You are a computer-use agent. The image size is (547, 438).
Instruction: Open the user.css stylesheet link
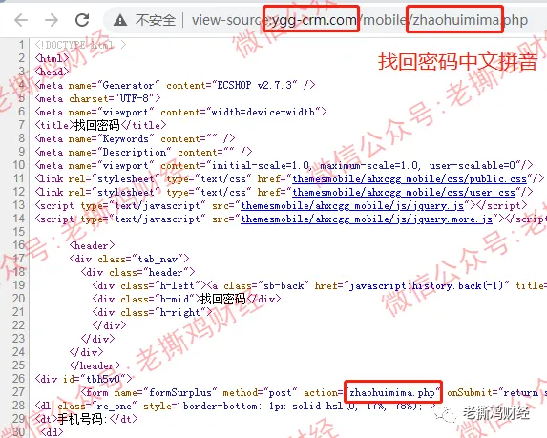(404, 192)
